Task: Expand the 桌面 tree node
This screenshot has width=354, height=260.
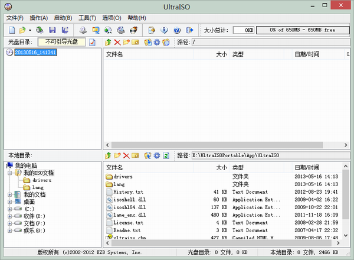Action: [x=9, y=201]
